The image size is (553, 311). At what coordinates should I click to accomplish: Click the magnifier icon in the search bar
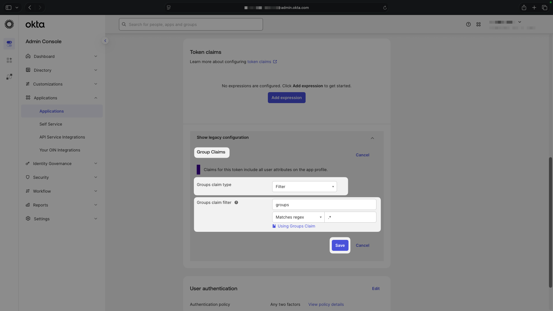click(124, 24)
